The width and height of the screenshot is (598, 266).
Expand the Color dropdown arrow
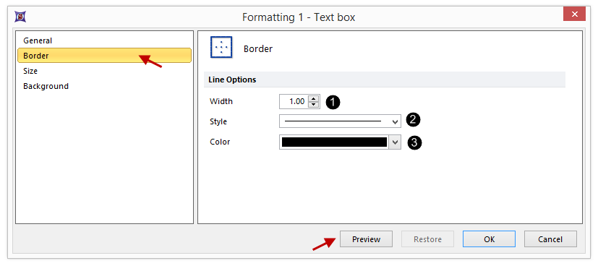(x=395, y=142)
